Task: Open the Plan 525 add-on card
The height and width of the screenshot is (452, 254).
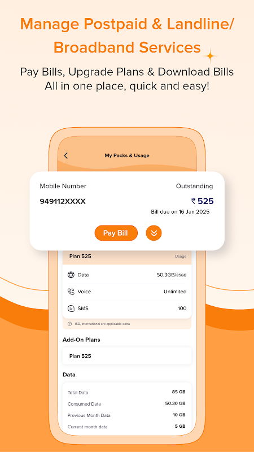Action: (127, 356)
